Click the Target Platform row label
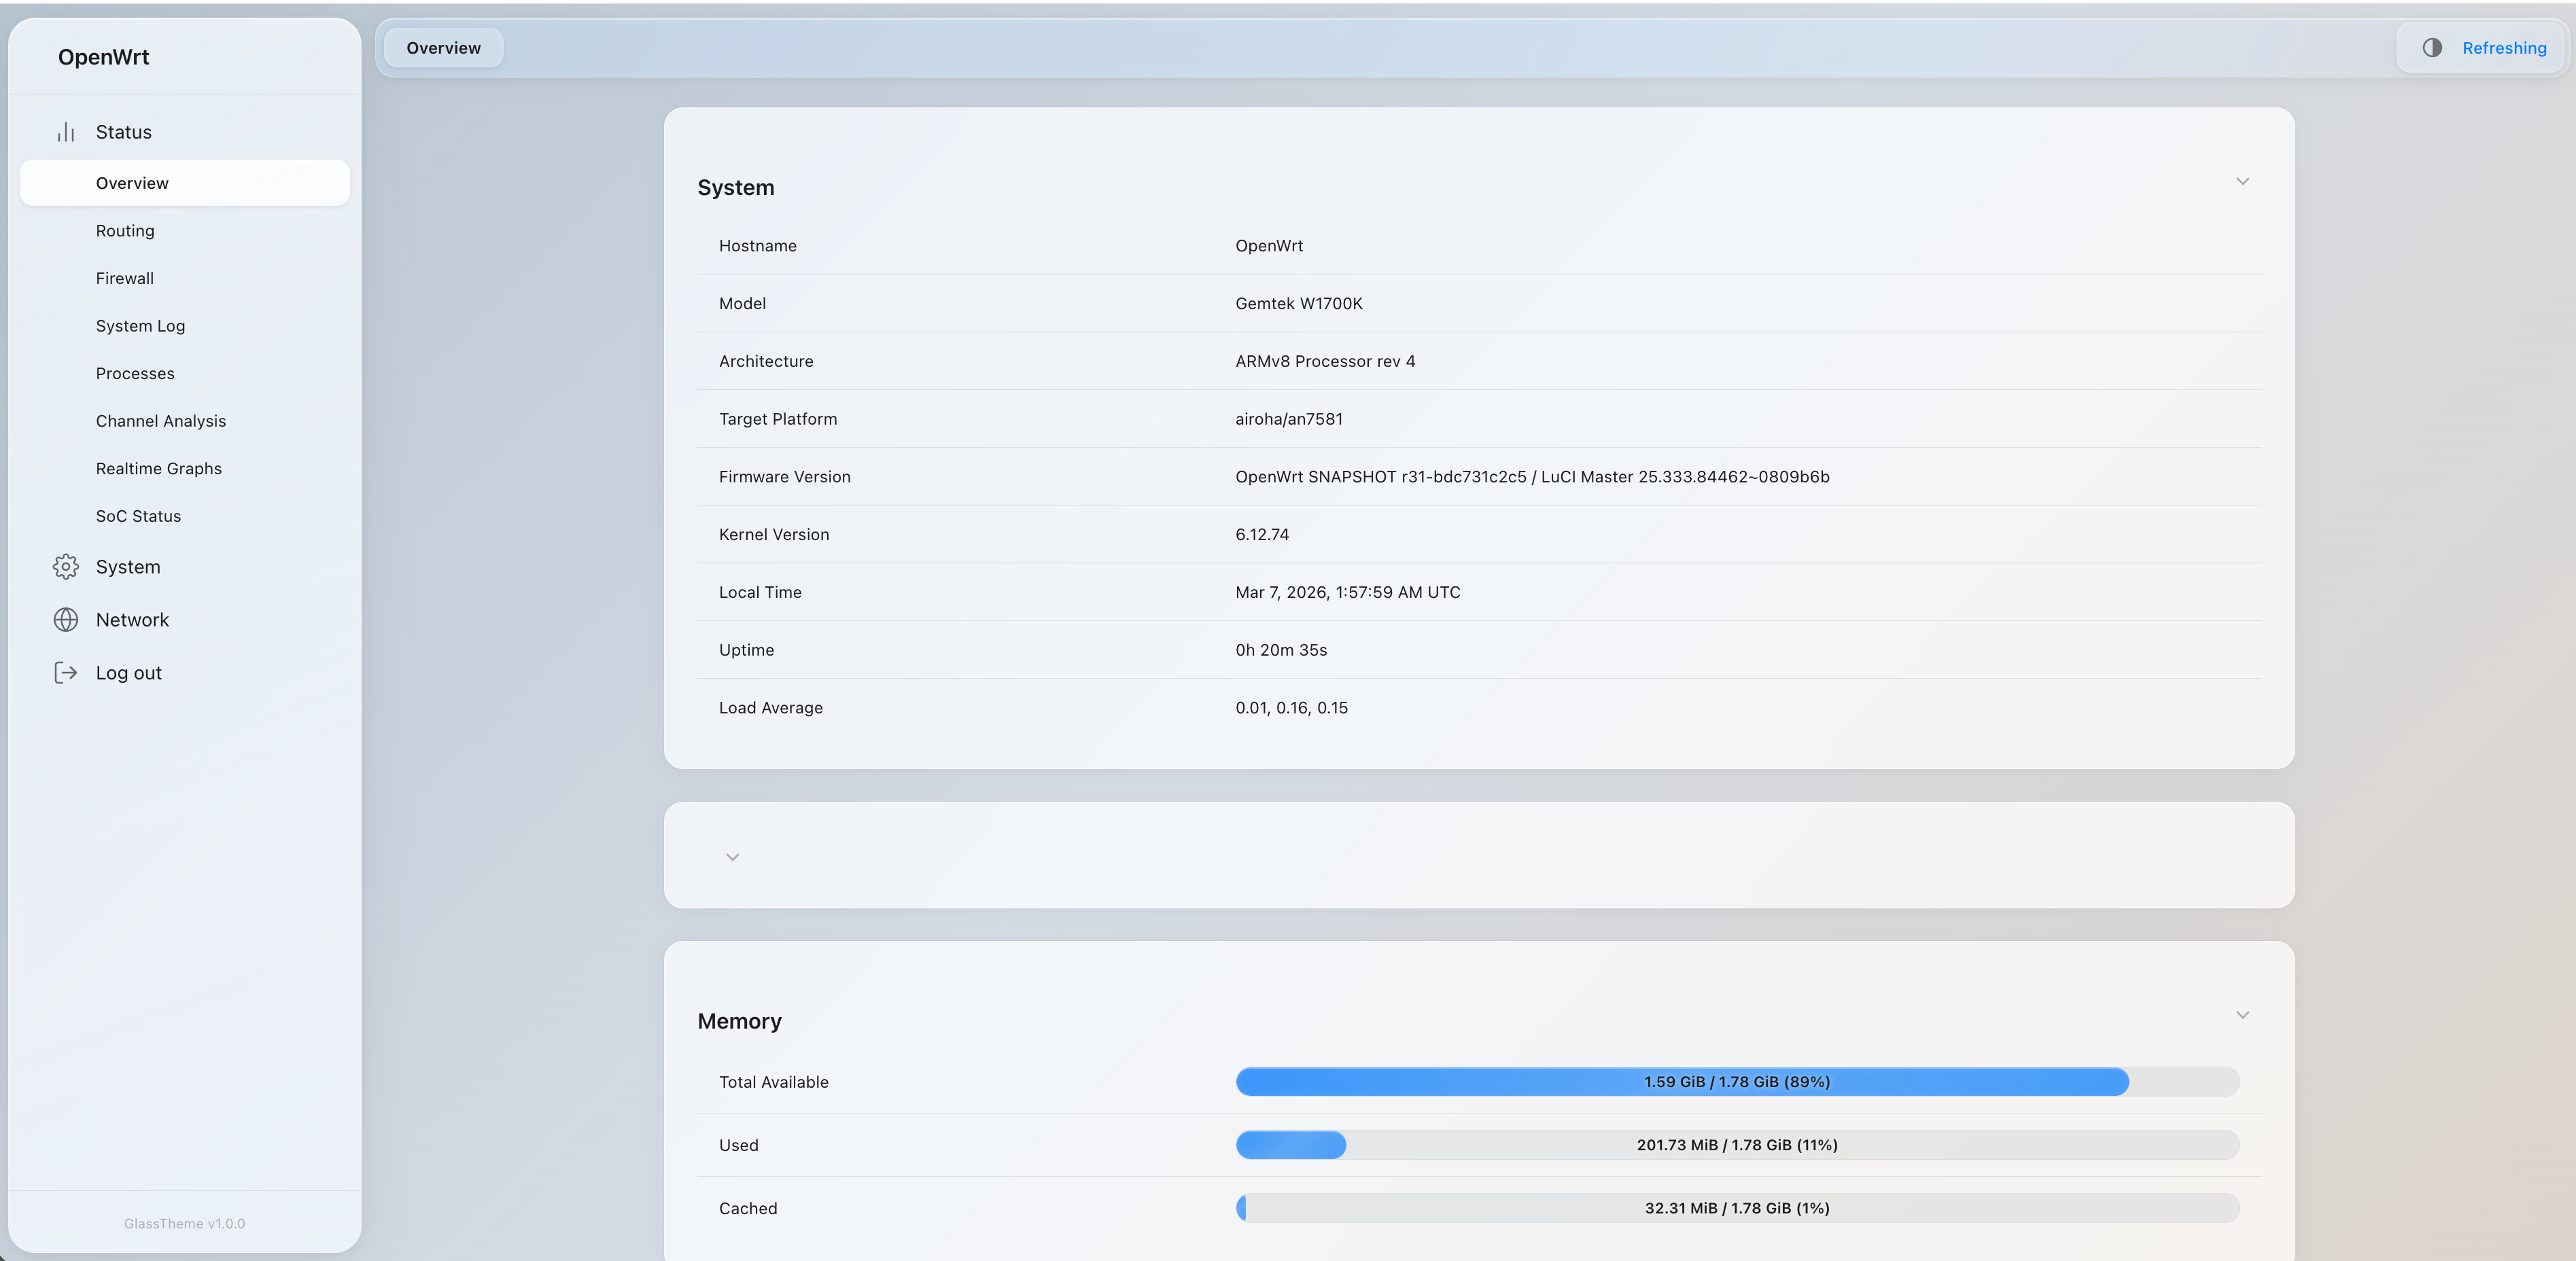The image size is (2576, 1261). click(778, 419)
